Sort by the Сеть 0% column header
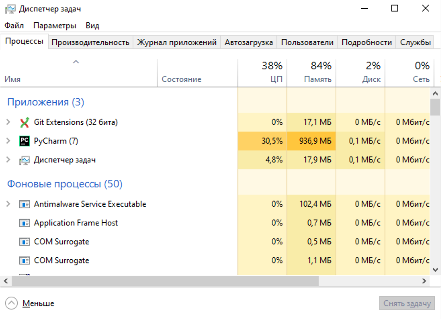This screenshot has height=319, width=441. point(409,73)
